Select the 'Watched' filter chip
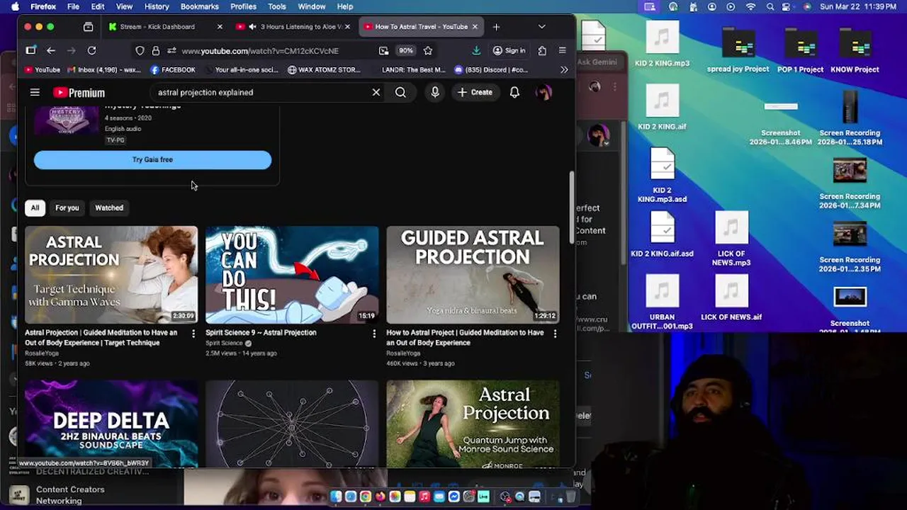The height and width of the screenshot is (510, 907). tap(109, 208)
